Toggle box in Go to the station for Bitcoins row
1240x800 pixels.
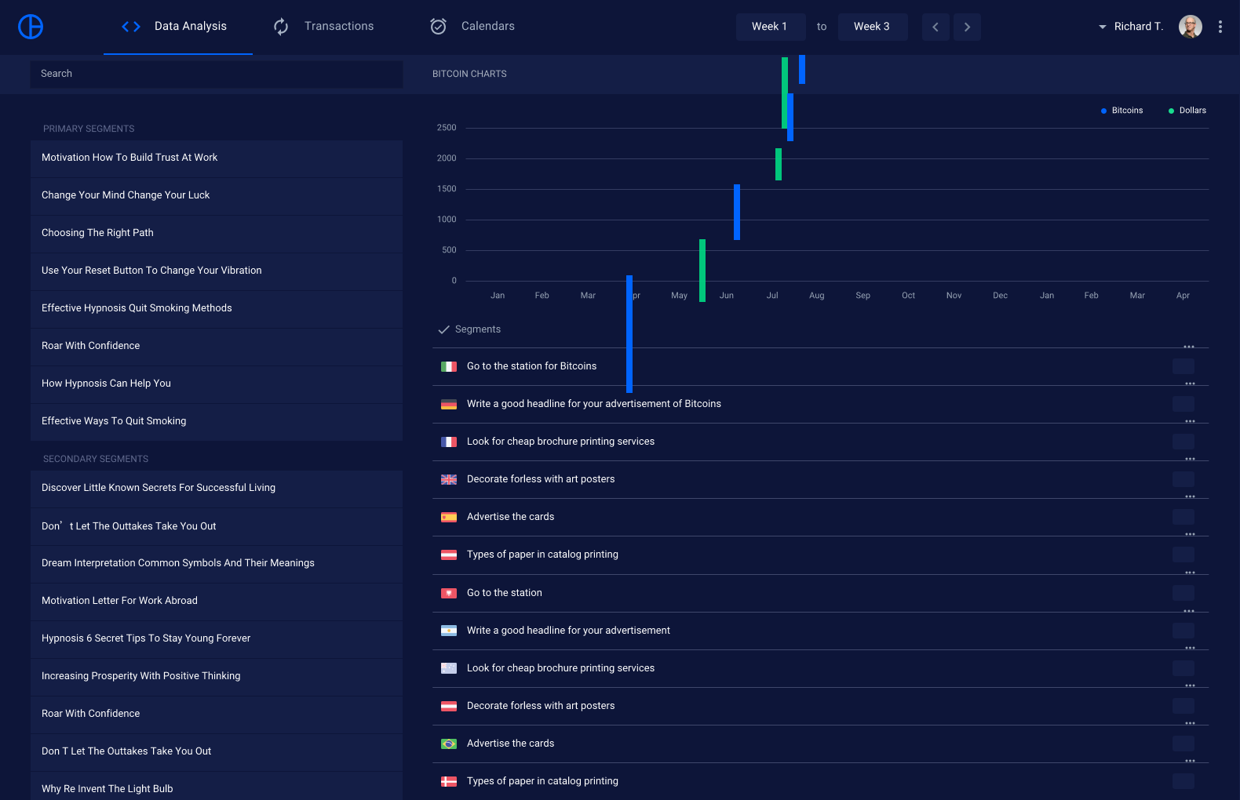(1183, 366)
